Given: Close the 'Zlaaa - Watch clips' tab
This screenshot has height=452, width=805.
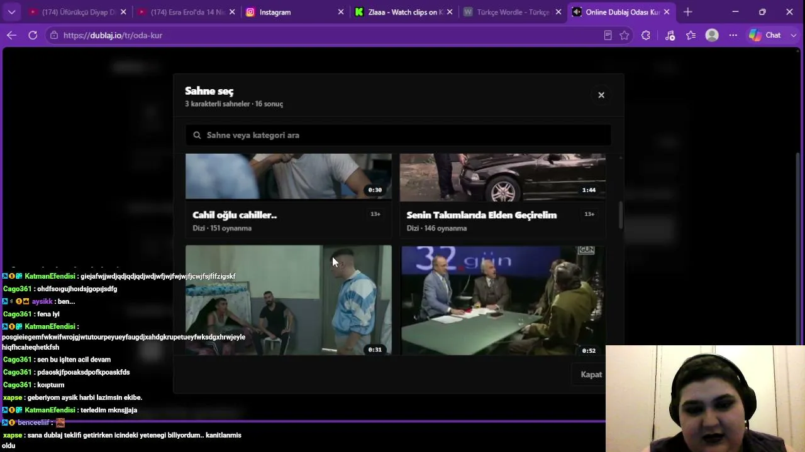Looking at the screenshot, I should point(450,12).
